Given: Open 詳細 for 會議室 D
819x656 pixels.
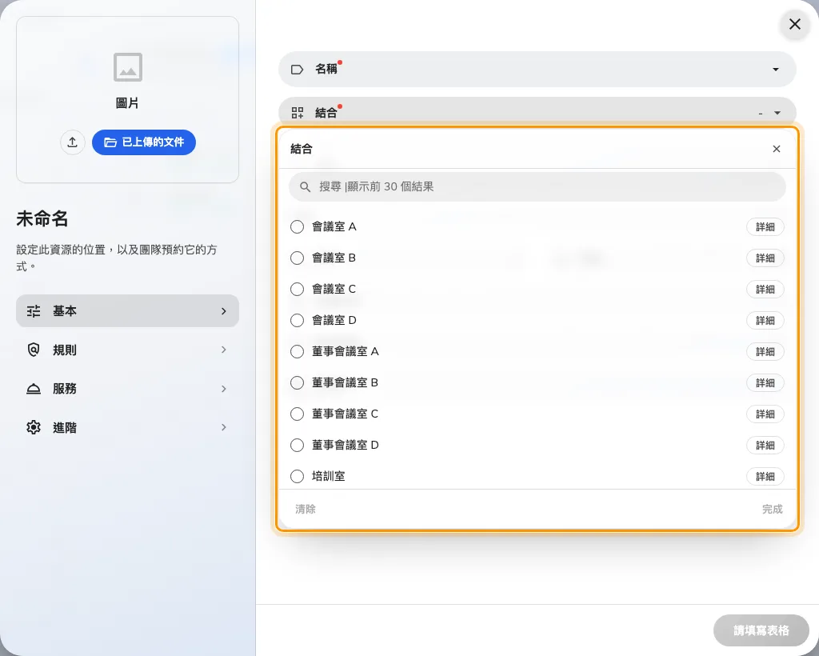Looking at the screenshot, I should (x=765, y=320).
